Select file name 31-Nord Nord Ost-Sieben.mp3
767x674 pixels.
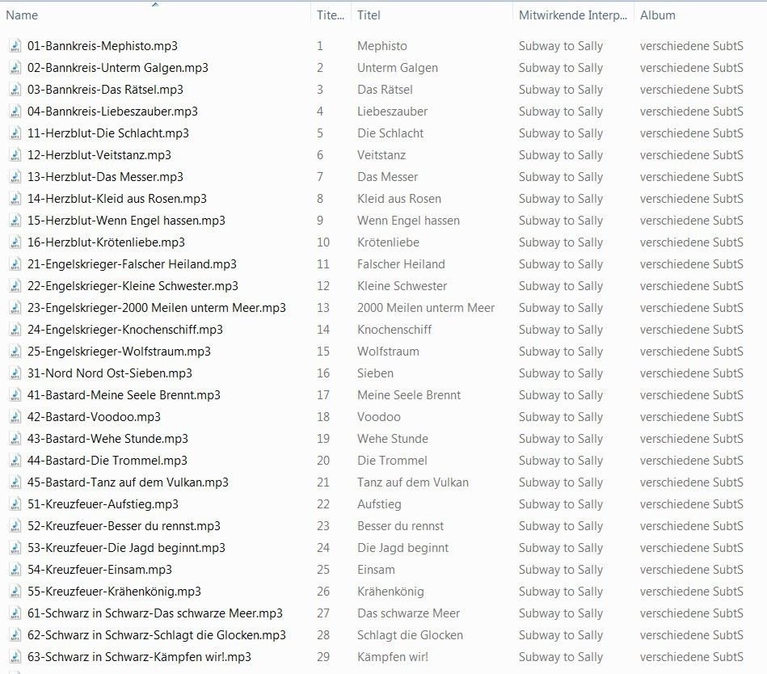pyautogui.click(x=110, y=373)
